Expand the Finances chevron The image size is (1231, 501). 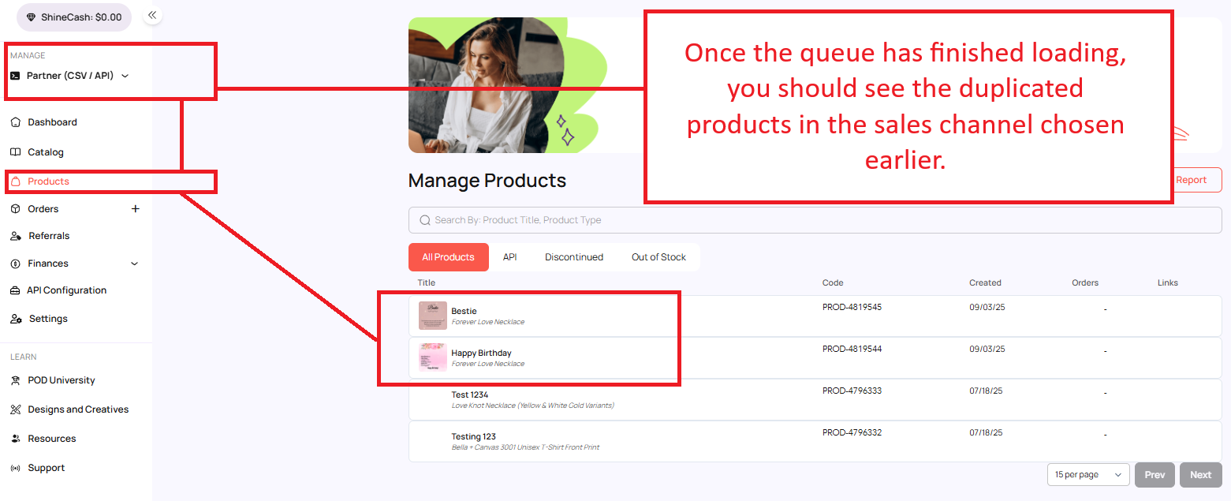click(x=134, y=264)
